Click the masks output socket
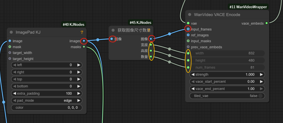Image resolution: width=283 pixels, height=123 pixels. tap(84, 47)
